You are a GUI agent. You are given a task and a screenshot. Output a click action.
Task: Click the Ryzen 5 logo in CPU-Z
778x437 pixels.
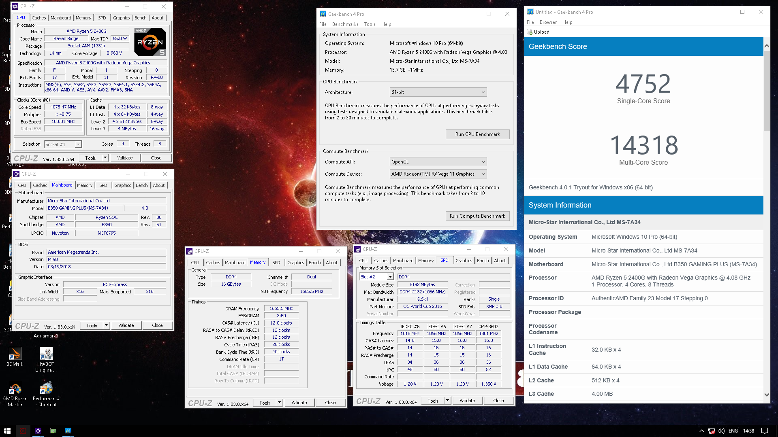tap(150, 42)
